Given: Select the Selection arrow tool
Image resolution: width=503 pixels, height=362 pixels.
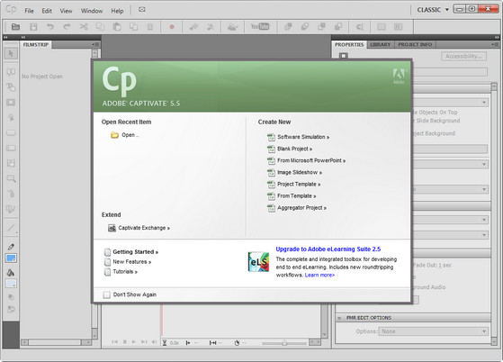Looking at the screenshot, I should pos(11,54).
